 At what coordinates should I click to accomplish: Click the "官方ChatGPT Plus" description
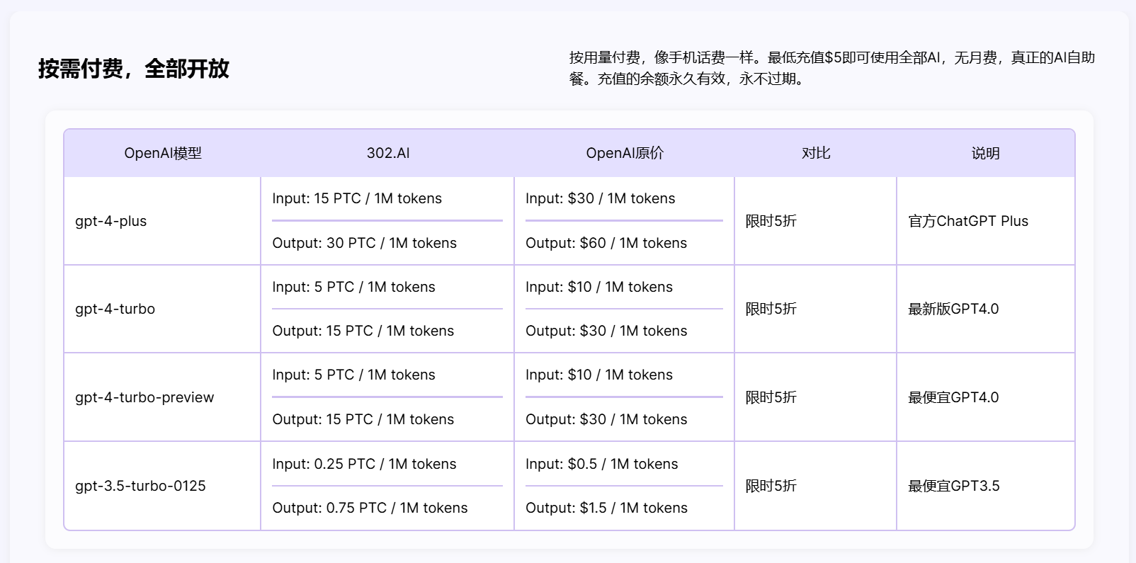[x=968, y=221]
